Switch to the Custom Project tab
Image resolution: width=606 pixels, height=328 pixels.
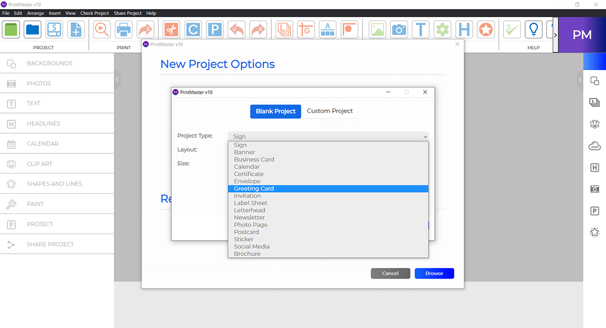[x=330, y=111]
